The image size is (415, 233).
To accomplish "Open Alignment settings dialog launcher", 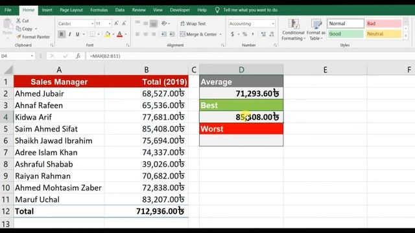I will (x=222, y=45).
